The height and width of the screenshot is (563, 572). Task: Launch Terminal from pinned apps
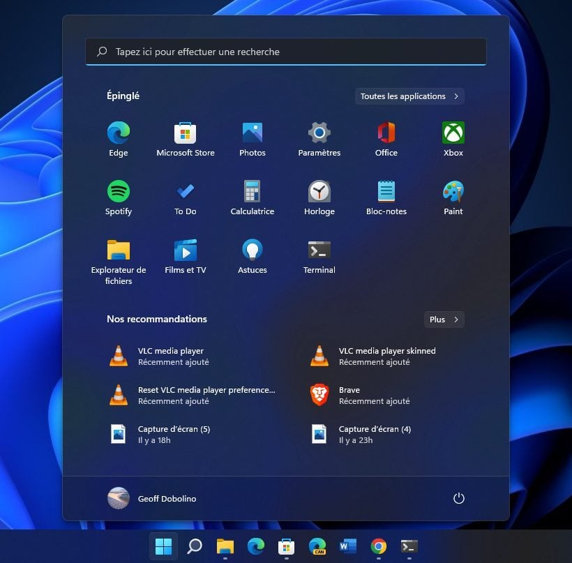pyautogui.click(x=319, y=257)
